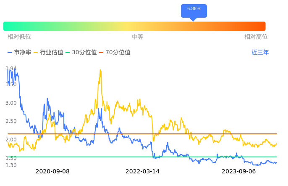
Task: Click the 2020-09-08 date axis label
Action: tap(52, 171)
